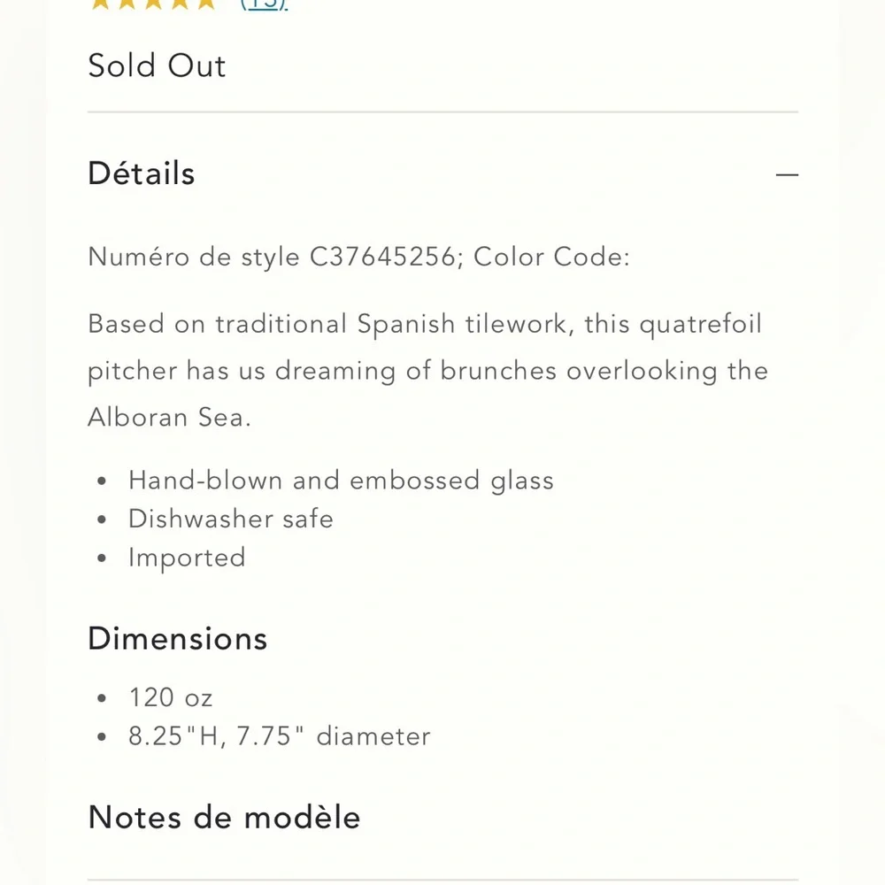The width and height of the screenshot is (885, 885).
Task: Click the Dimensions heading
Action: [178, 638]
